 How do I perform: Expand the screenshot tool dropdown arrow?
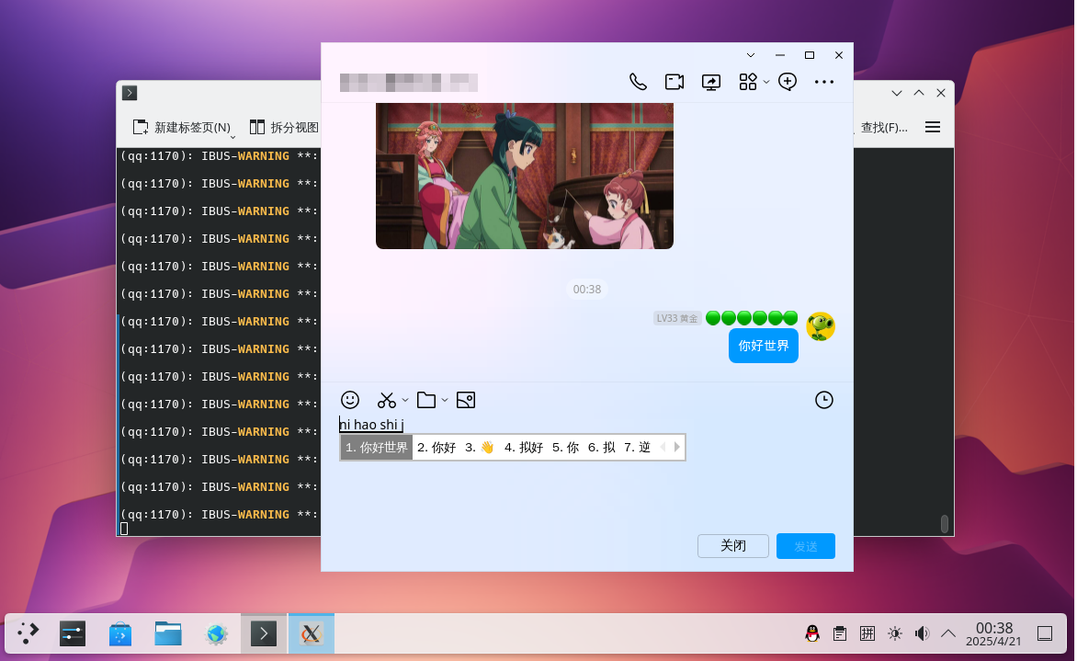tap(405, 400)
